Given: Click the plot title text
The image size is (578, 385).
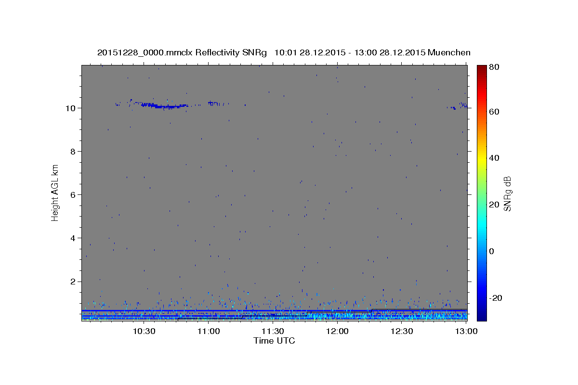Looking at the screenshot, I should 284,52.
